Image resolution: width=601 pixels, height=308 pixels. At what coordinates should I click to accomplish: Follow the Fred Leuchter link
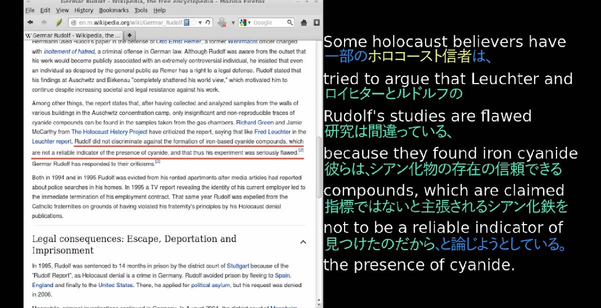point(272,132)
